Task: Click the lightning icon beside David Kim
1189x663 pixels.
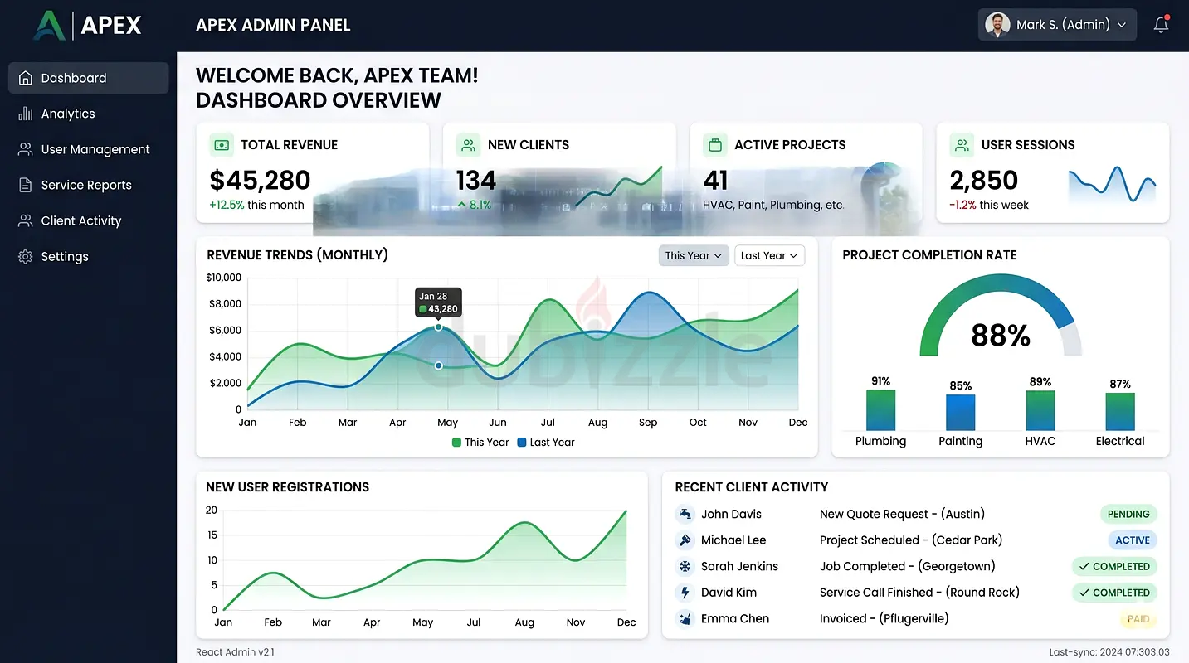Action: click(x=685, y=593)
